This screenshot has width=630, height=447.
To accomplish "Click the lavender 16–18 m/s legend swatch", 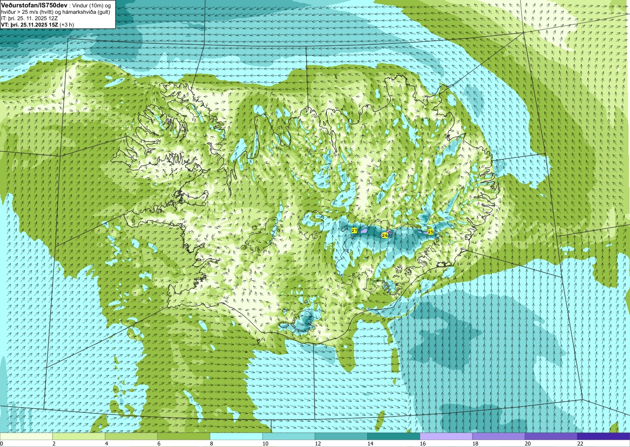I will click(x=446, y=436).
